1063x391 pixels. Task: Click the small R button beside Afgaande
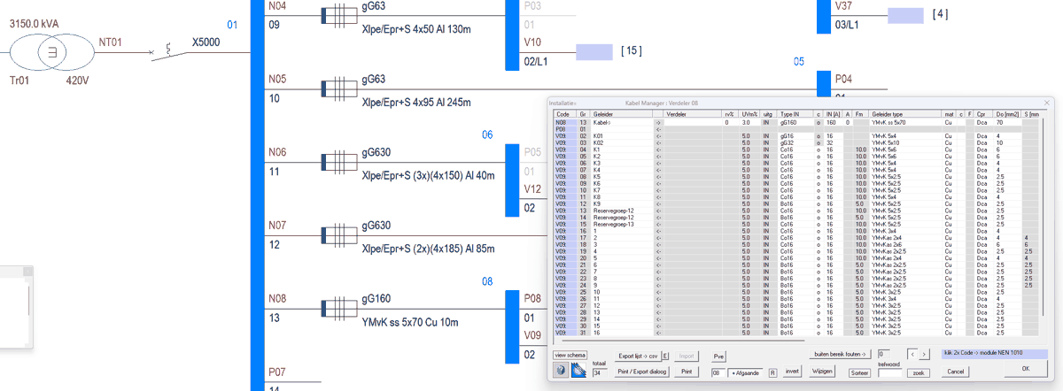772,372
